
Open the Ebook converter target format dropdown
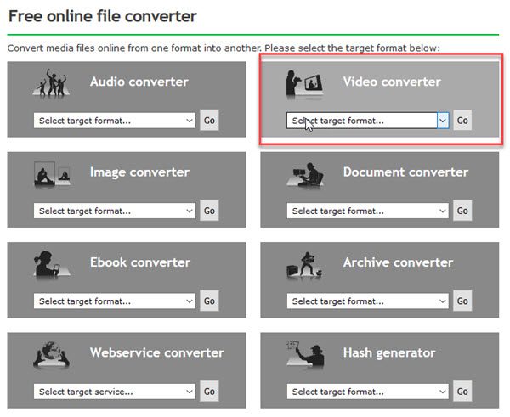tap(115, 301)
